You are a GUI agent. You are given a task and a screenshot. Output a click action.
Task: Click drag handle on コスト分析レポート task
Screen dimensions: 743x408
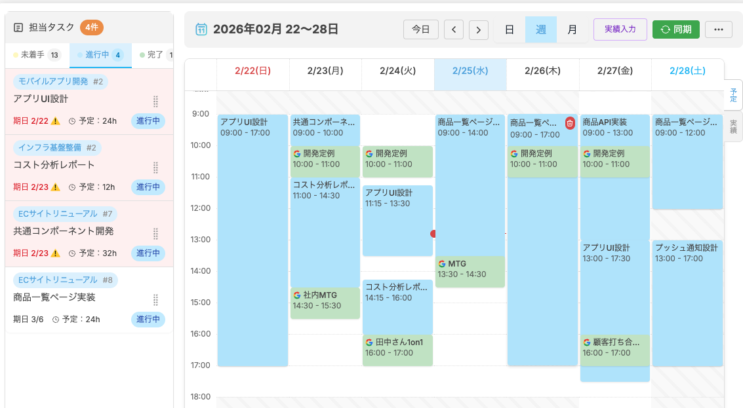[155, 168]
